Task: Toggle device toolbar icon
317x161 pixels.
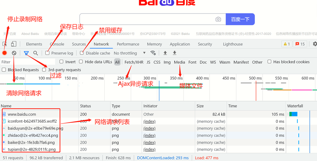Action: click(14, 44)
